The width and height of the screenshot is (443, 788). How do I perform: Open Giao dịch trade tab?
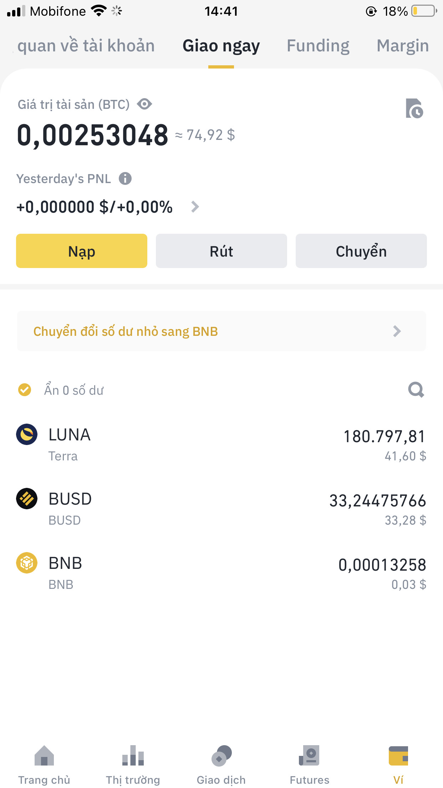point(221,764)
